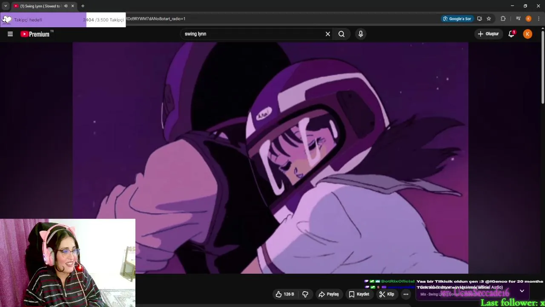Open the YouTube hamburger guide menu

[10, 34]
